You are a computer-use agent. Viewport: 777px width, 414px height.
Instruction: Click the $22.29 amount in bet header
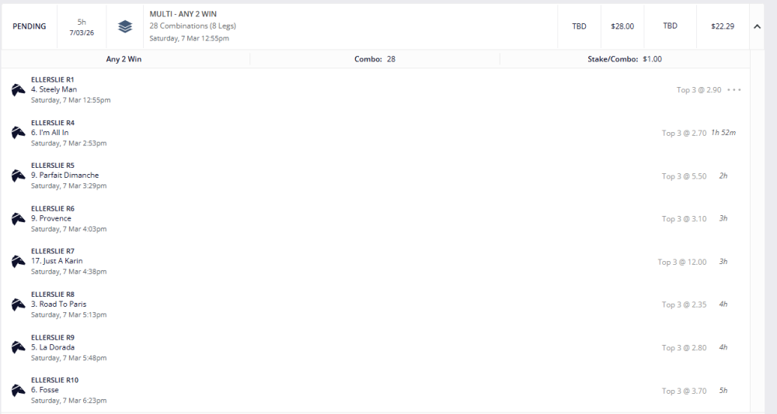pyautogui.click(x=722, y=26)
